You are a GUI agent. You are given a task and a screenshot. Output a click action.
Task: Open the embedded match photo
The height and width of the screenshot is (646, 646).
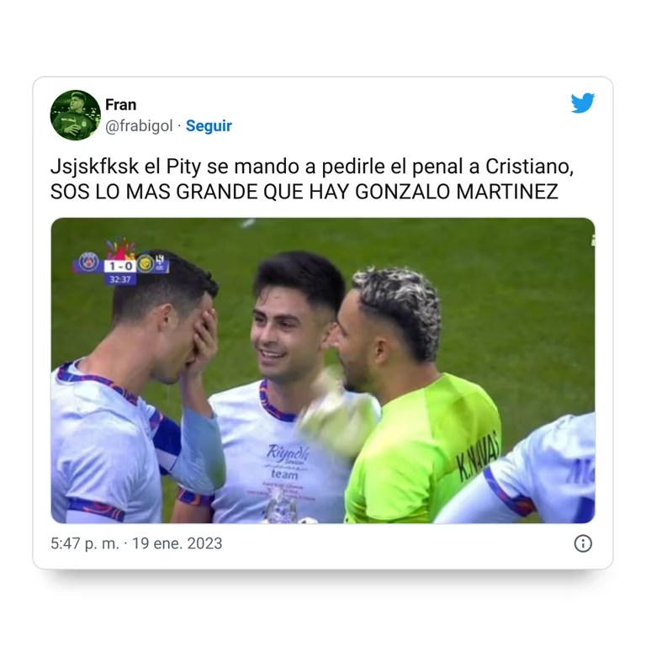pyautogui.click(x=323, y=370)
